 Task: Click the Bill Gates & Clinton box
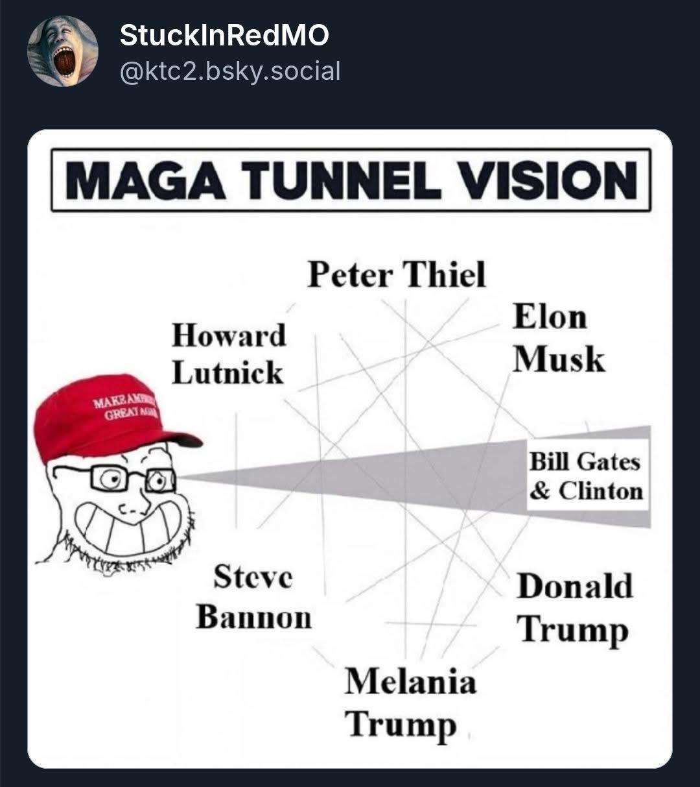586,476
